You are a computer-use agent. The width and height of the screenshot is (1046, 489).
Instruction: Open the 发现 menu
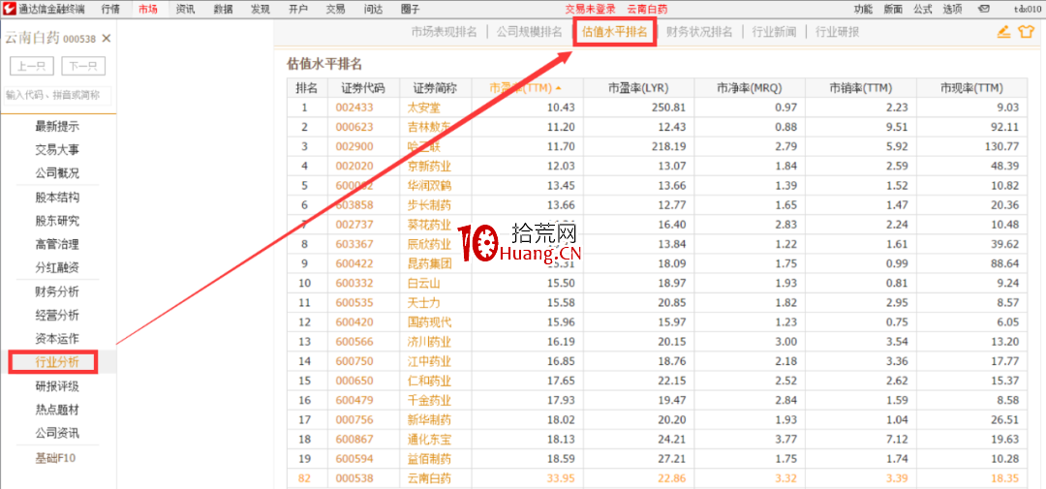tap(261, 10)
